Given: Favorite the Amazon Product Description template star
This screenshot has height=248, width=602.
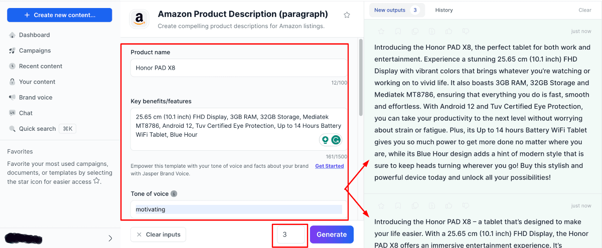Looking at the screenshot, I should [x=347, y=15].
